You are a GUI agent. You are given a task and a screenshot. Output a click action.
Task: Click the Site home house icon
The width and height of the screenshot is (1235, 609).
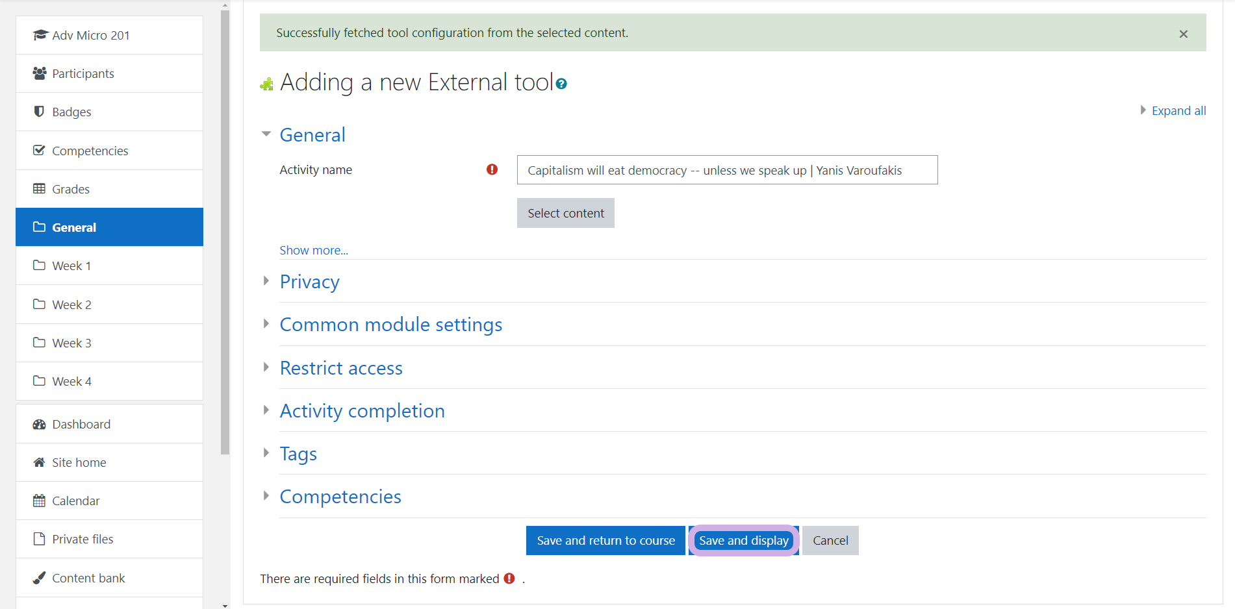pyautogui.click(x=40, y=462)
